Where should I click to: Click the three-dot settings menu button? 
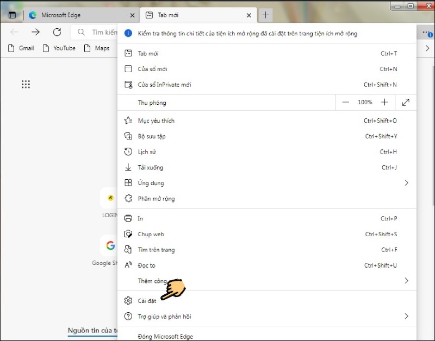[x=426, y=33]
